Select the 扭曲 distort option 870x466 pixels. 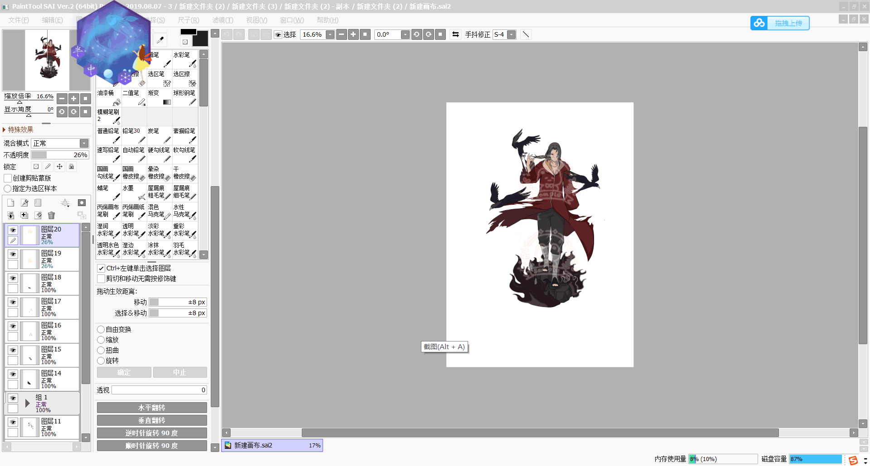point(101,350)
